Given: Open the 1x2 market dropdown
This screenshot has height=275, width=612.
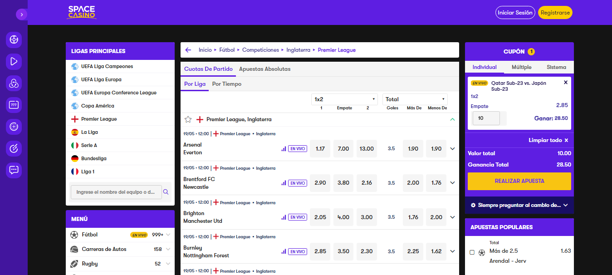Looking at the screenshot, I should (344, 99).
